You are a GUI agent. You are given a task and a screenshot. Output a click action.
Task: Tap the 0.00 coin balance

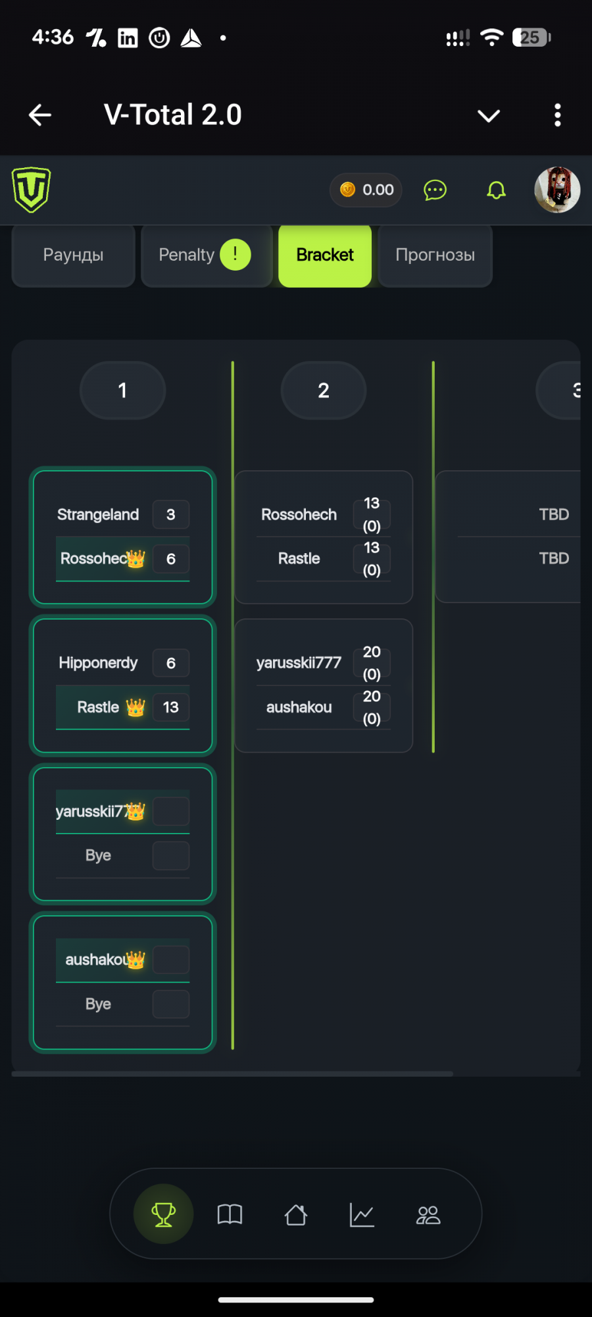pyautogui.click(x=366, y=190)
